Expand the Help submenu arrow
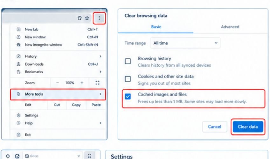This screenshot has height=159, width=270. [100, 123]
